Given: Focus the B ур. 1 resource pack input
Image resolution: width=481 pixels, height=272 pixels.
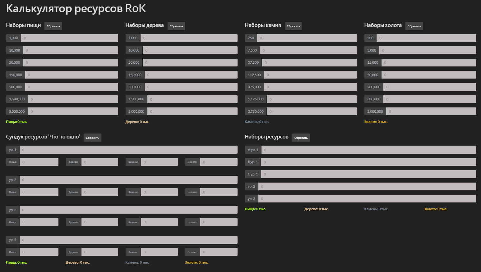Looking at the screenshot, I should (x=368, y=162).
